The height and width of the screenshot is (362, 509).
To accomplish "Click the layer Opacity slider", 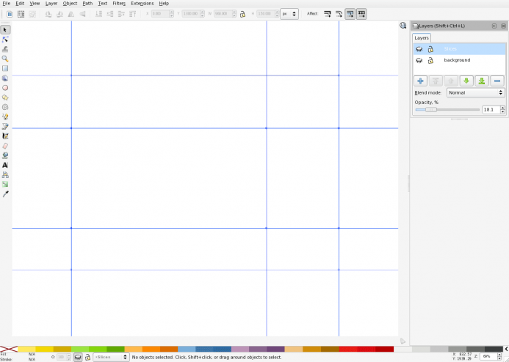I will coord(447,110).
